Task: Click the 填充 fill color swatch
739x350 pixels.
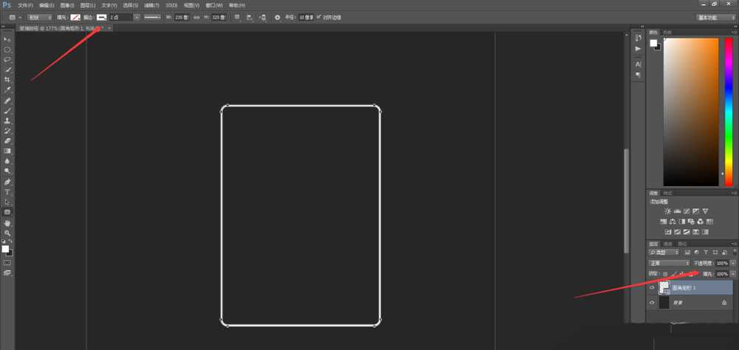Action: tap(75, 17)
